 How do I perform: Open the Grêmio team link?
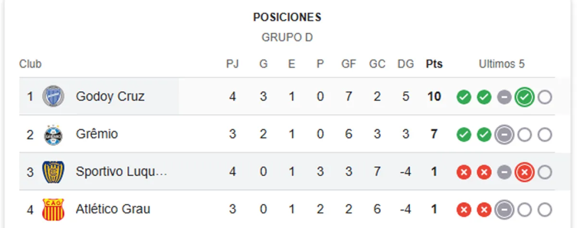(97, 135)
